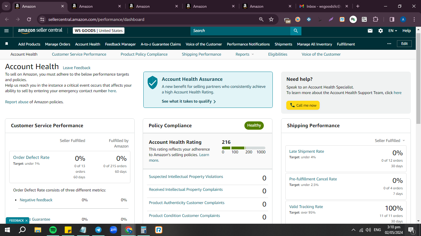Go back using the browser back arrow
421x236 pixels.
(x=7, y=19)
